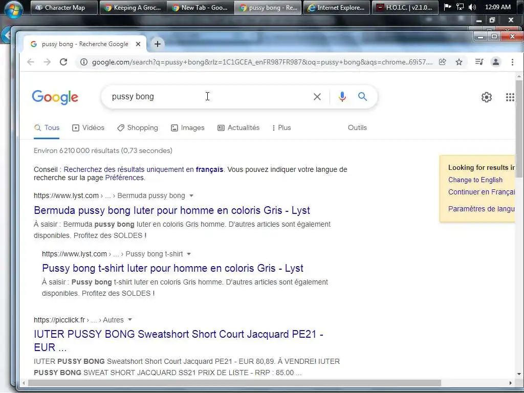This screenshot has width=524, height=393.
Task: Click Continuer en Français link
Action: pos(481,192)
